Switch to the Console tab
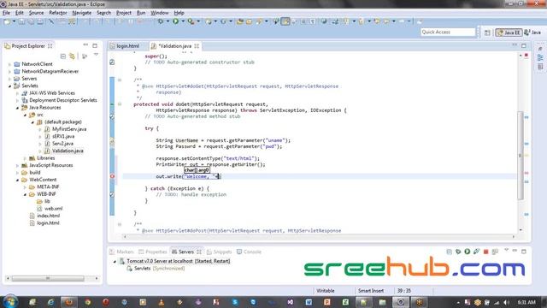547x308 pixels. (x=249, y=252)
